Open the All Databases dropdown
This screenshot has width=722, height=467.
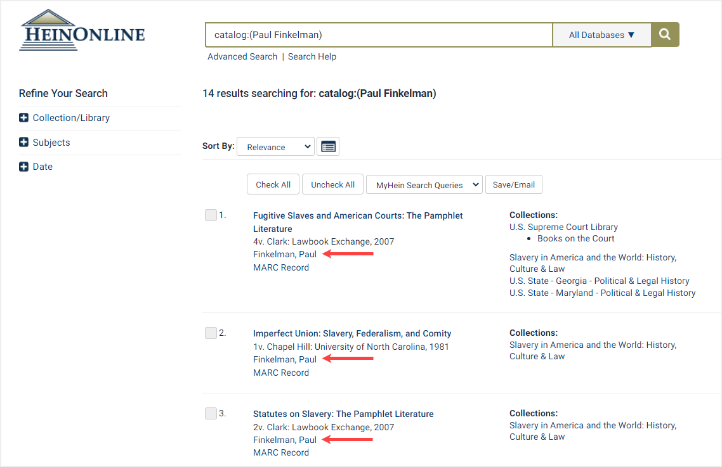(x=601, y=35)
